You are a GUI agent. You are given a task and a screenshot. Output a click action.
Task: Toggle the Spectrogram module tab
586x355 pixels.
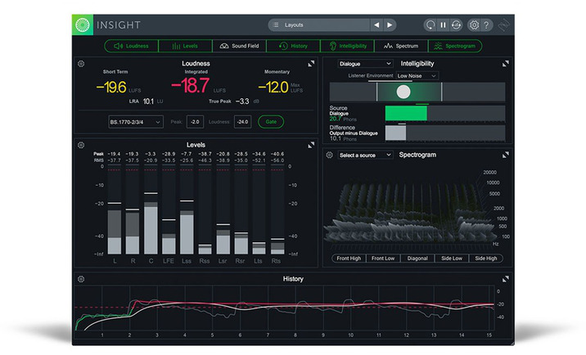point(455,46)
